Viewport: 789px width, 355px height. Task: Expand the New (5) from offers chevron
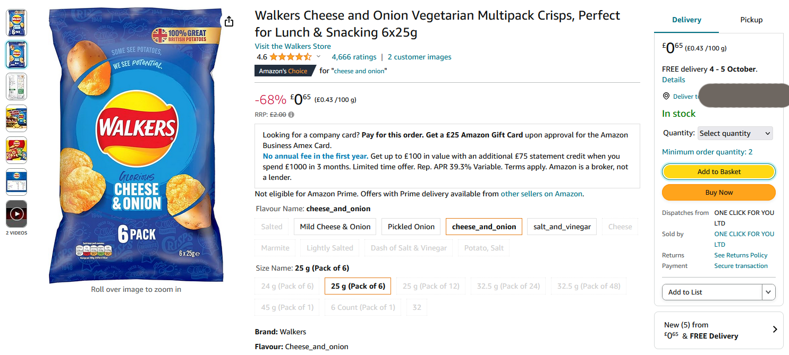point(775,330)
